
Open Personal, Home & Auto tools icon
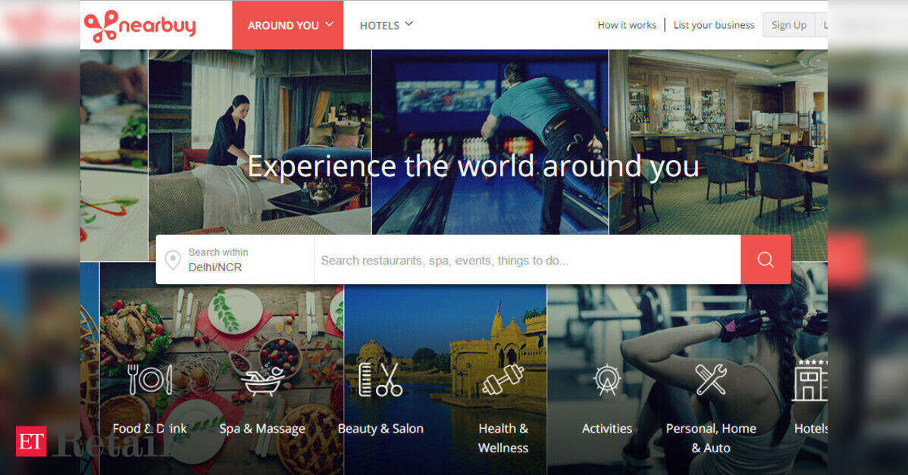710,379
